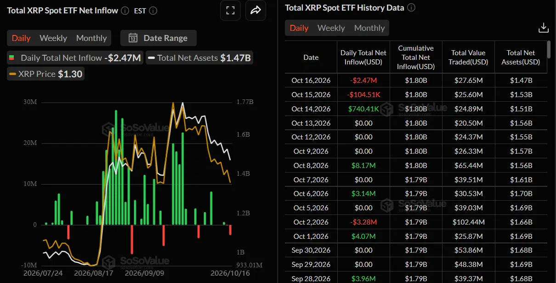Download the history data table
Image resolution: width=556 pixels, height=283 pixels.
point(543,28)
